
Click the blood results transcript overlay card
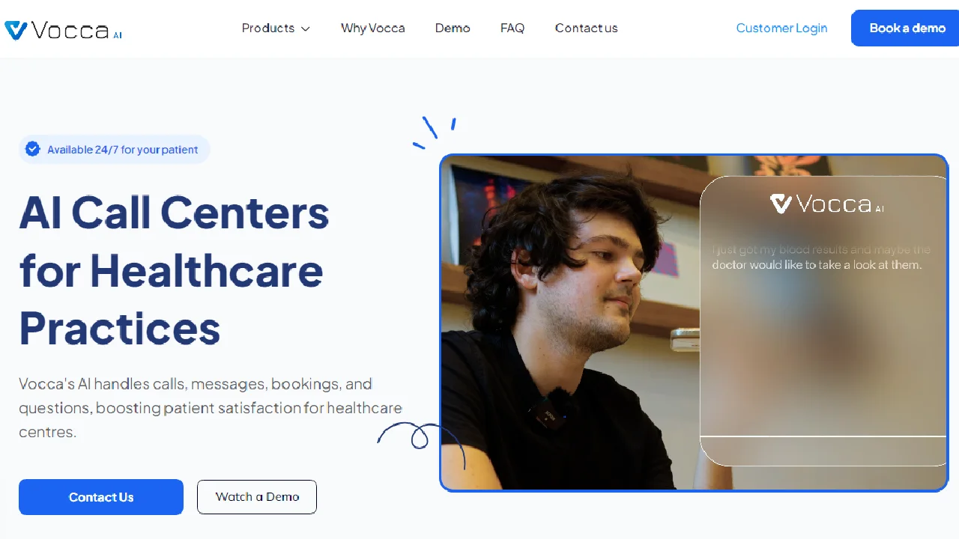pos(823,321)
